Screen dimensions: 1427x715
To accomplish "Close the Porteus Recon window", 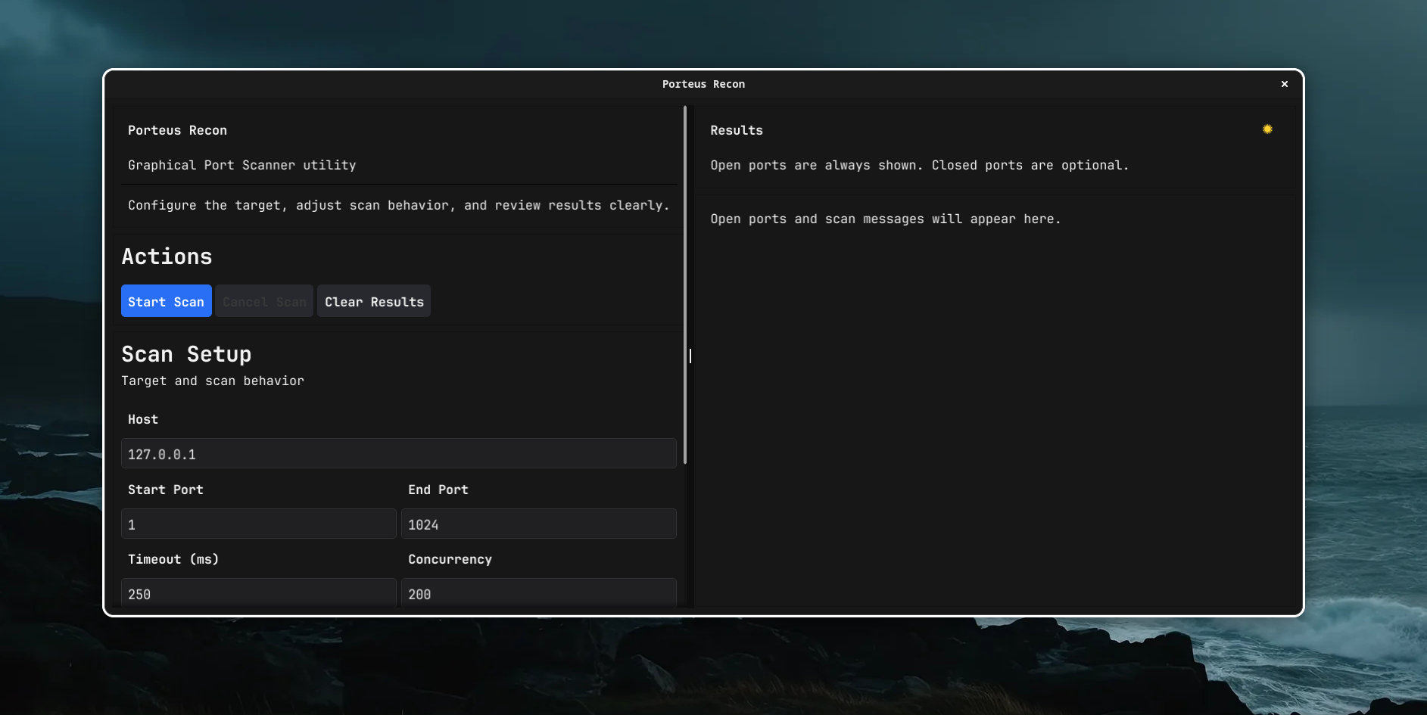I will pos(1284,84).
